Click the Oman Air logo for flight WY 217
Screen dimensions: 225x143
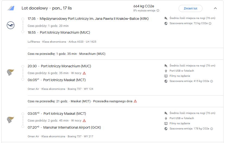click(x=11, y=120)
